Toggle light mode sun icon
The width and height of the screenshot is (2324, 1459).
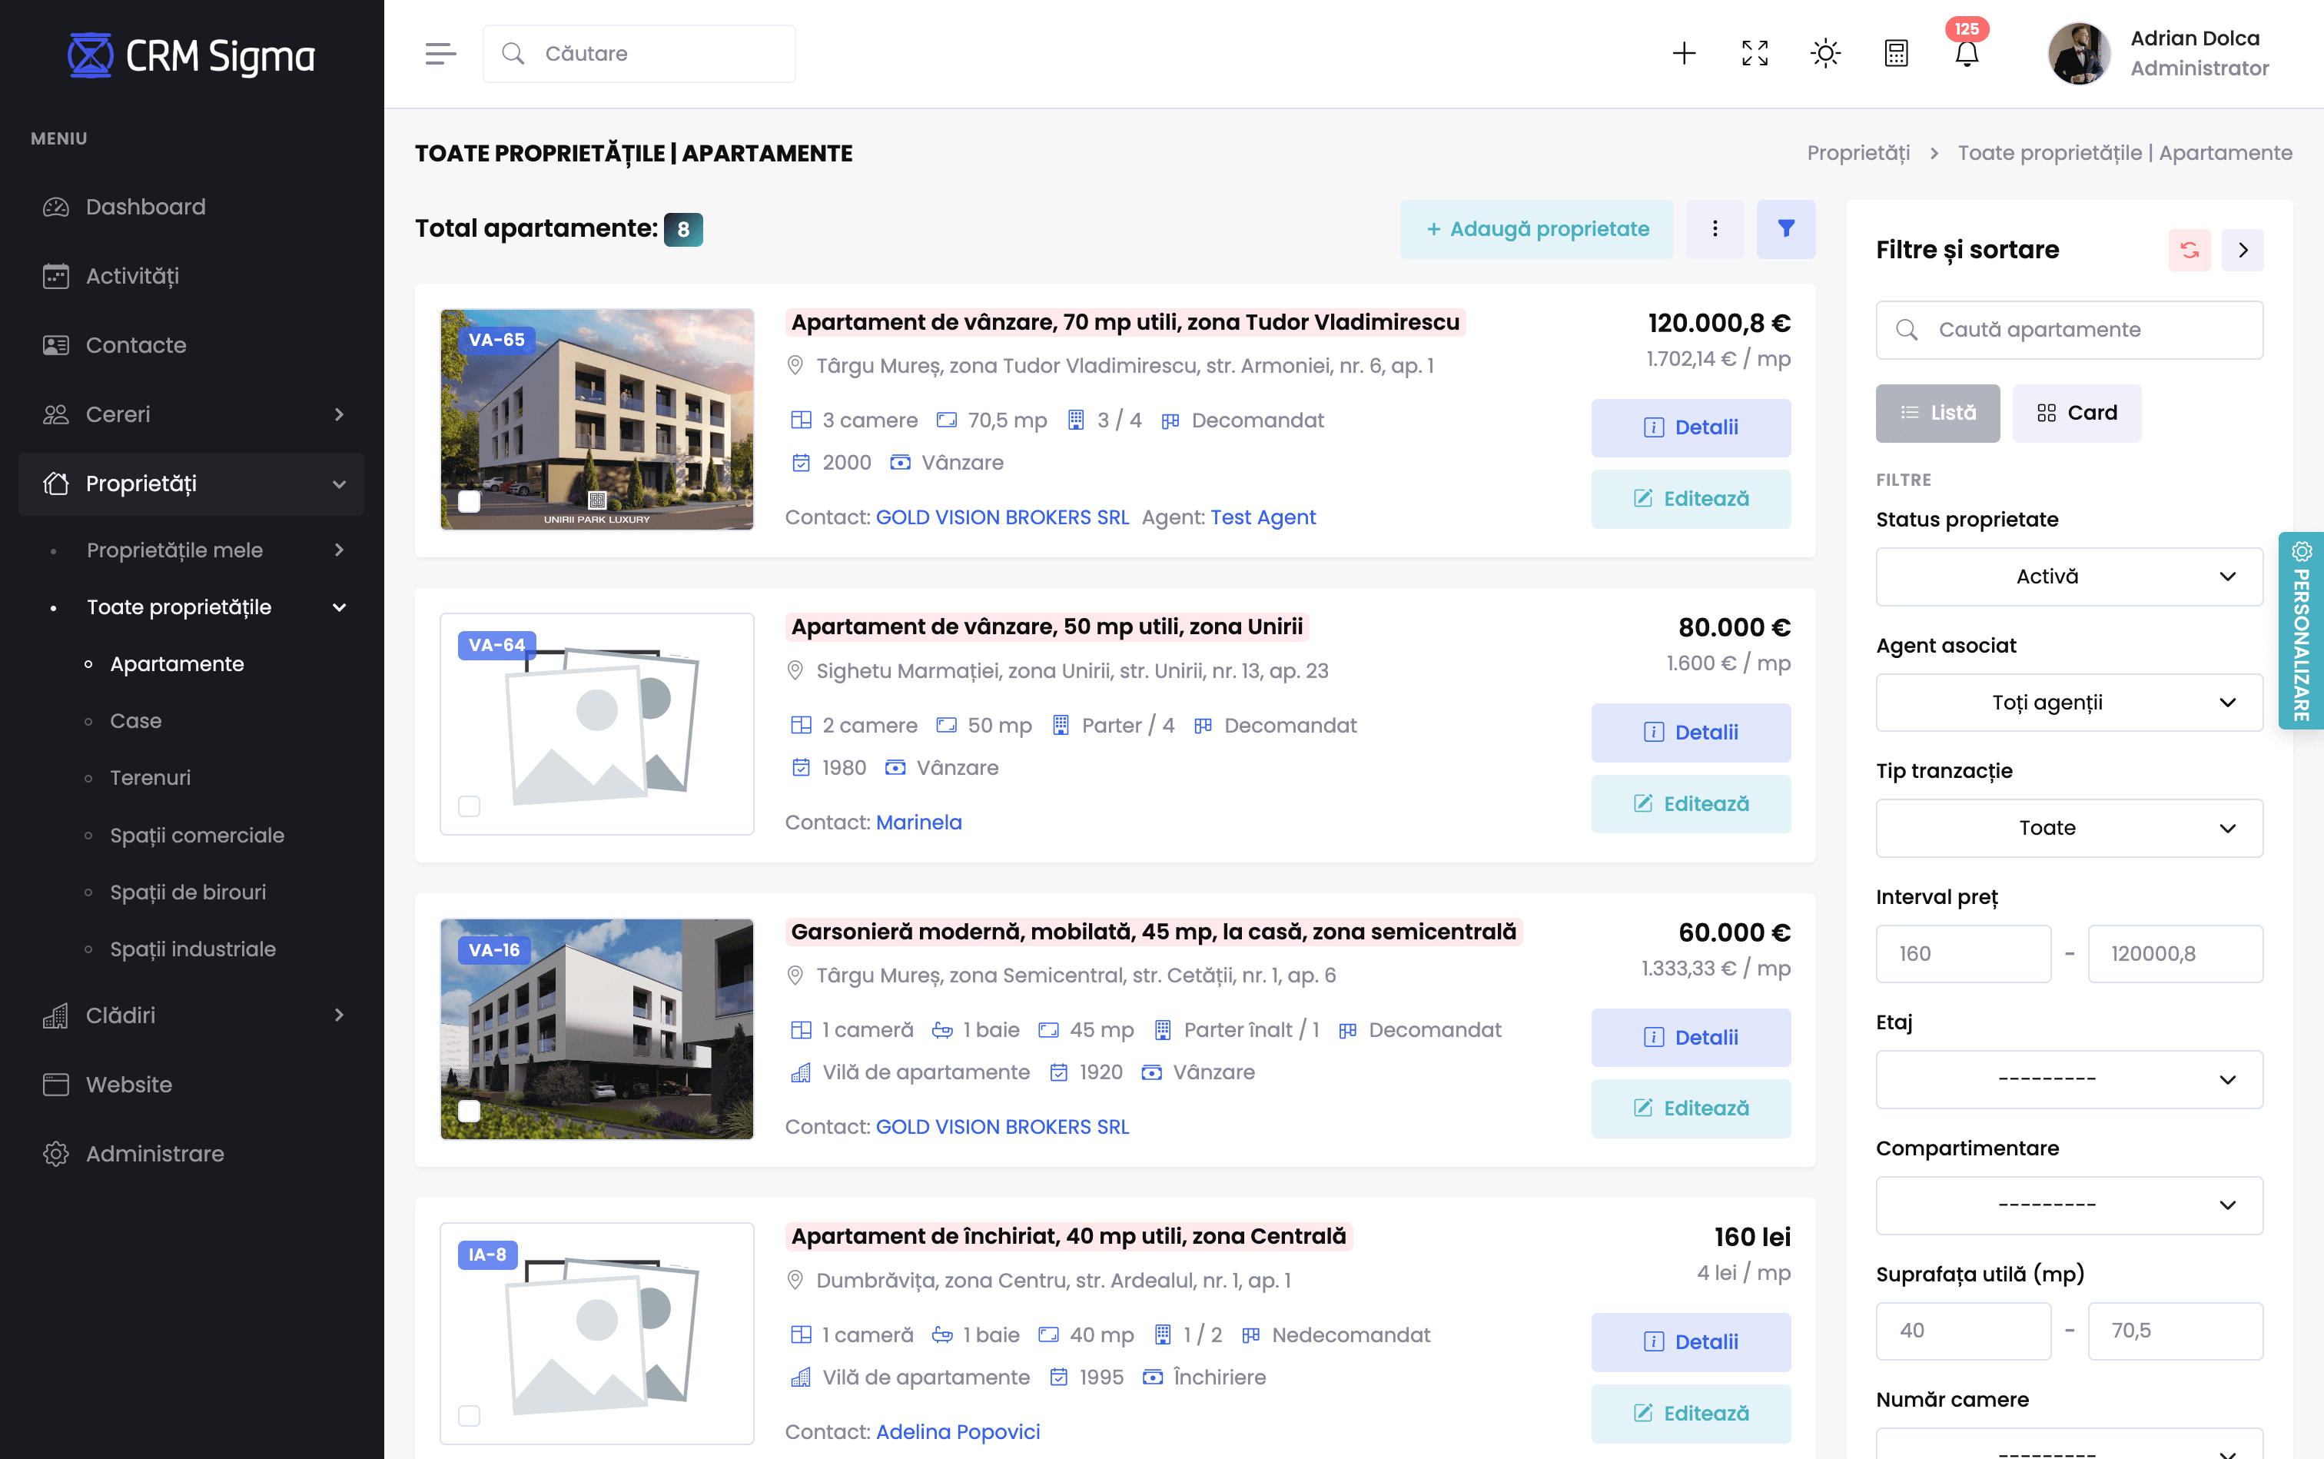click(1825, 54)
